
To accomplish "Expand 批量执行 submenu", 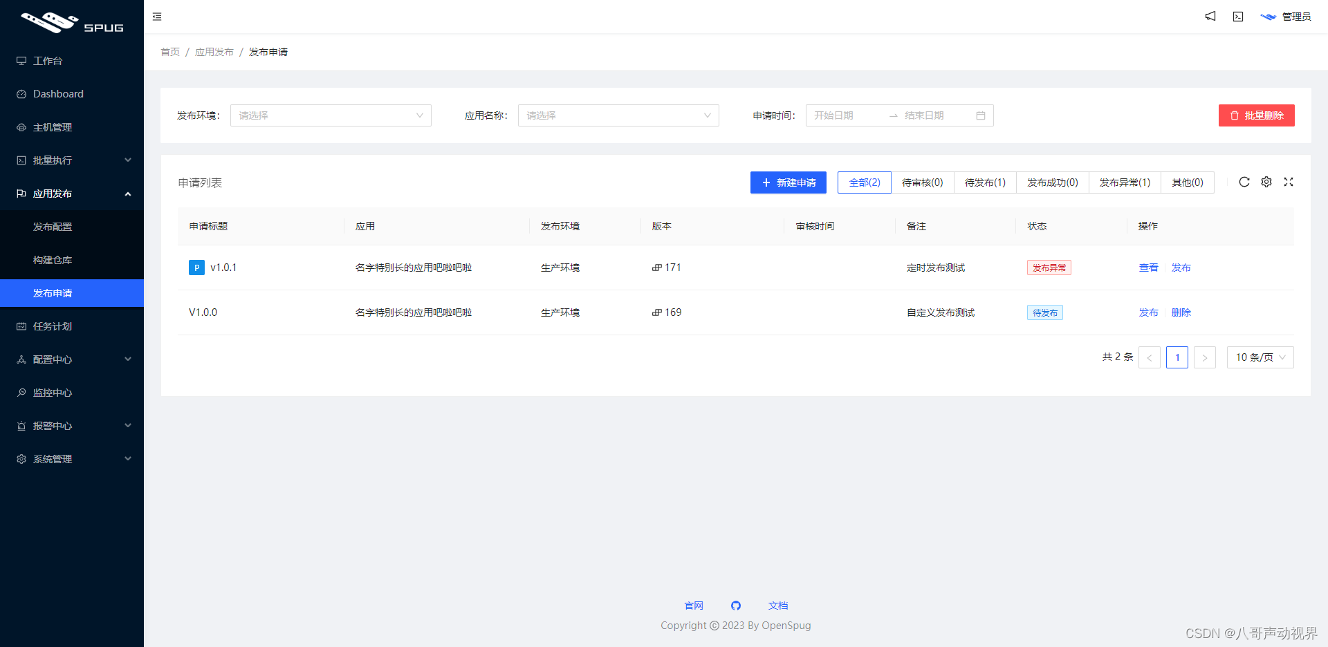I will 72,160.
